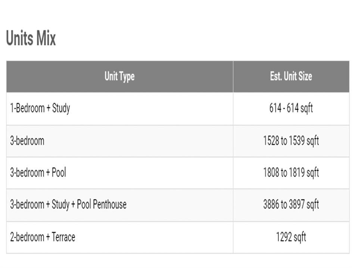Select the 3-bedroom + Pool row label
This screenshot has height=268, width=352.
tap(38, 173)
